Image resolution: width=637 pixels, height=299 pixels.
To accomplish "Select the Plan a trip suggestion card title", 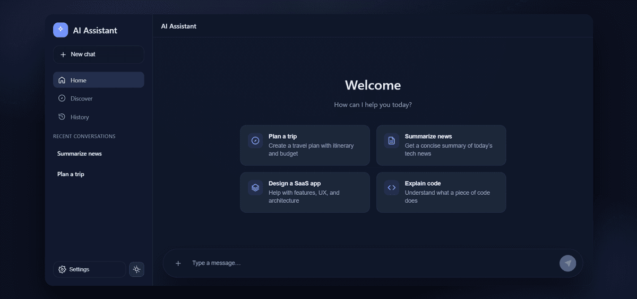I will click(282, 137).
